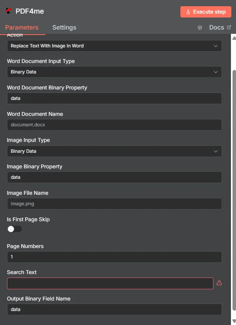Screen dimensions: 236x325
Task: Expand the Image Input Type dropdown
Action: click(114, 151)
